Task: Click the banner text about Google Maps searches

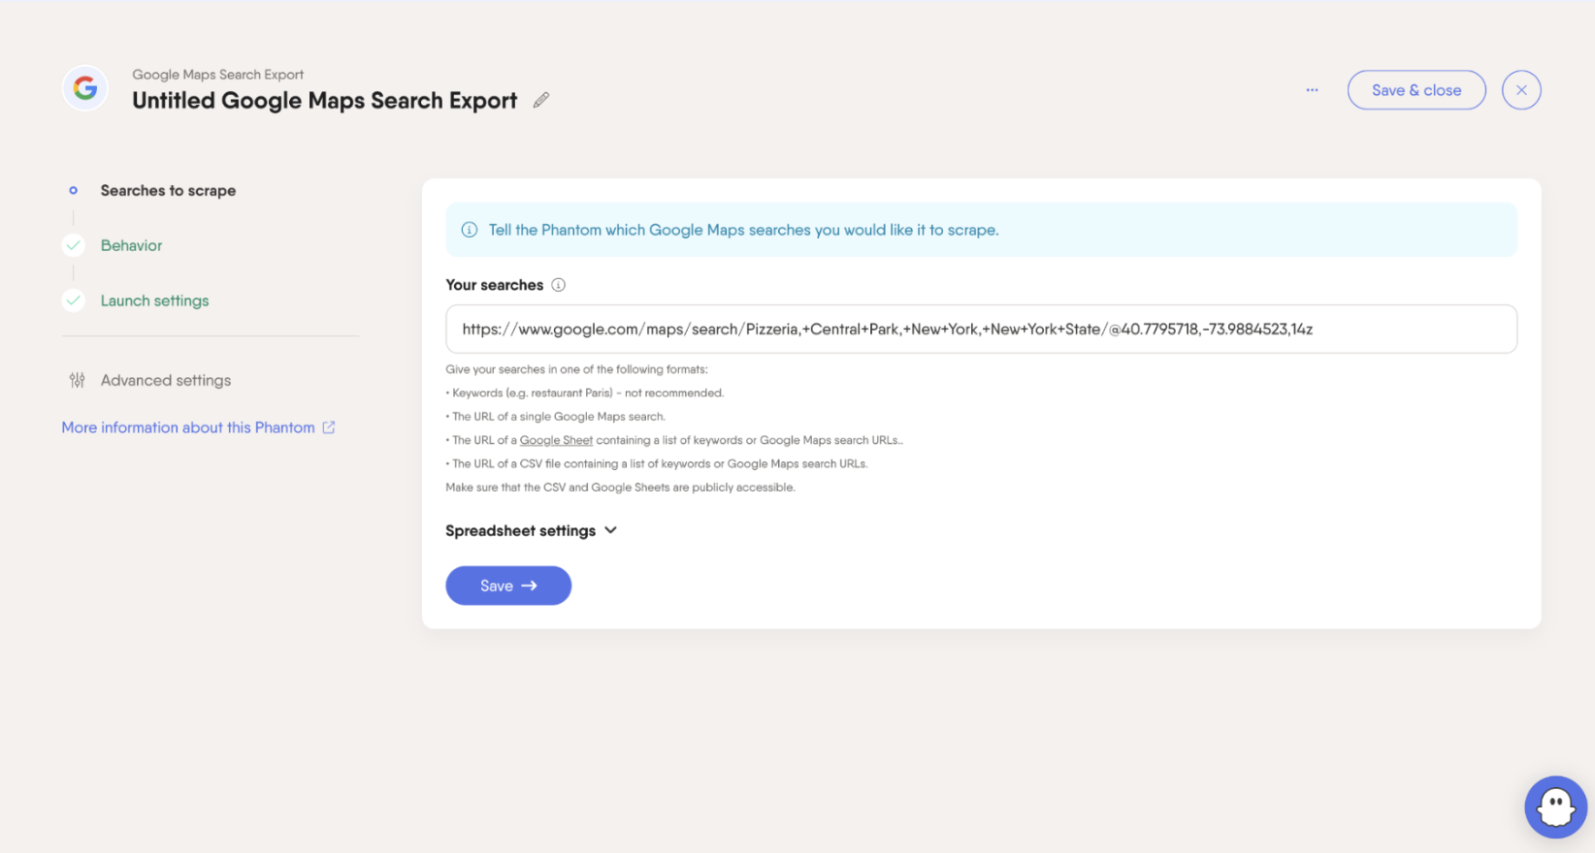Action: (743, 230)
